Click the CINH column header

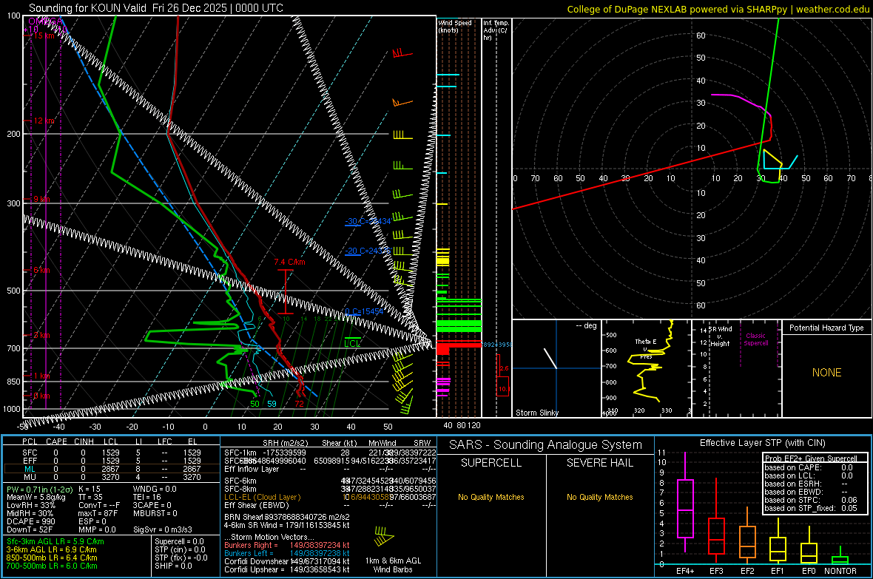click(x=84, y=441)
